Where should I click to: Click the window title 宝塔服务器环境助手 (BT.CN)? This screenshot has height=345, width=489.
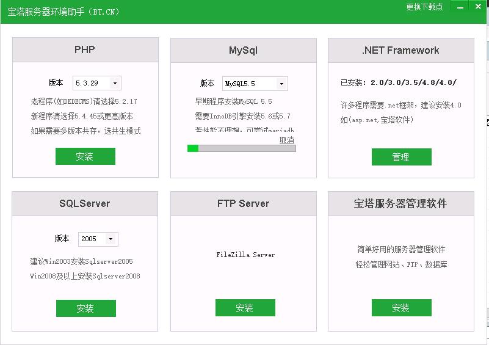(x=63, y=12)
